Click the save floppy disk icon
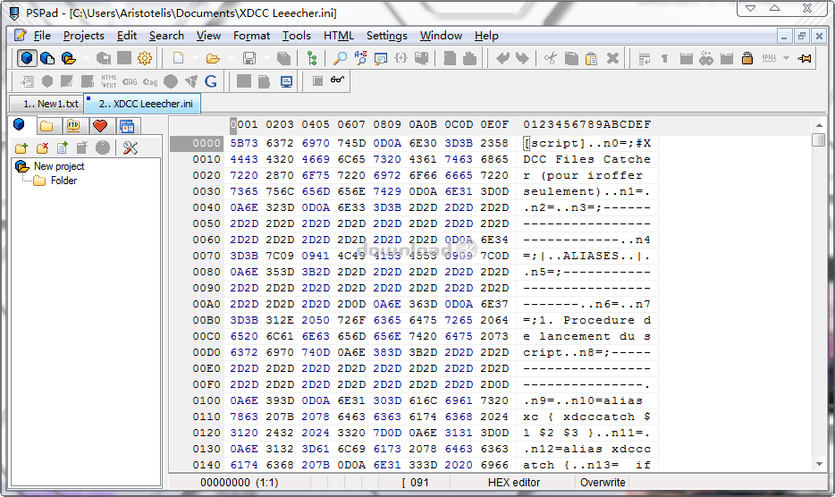The width and height of the screenshot is (835, 497). (x=249, y=58)
